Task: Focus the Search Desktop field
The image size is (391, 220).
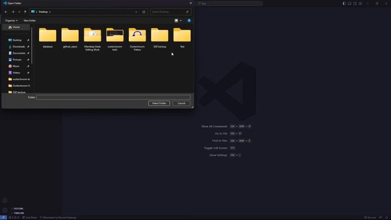Action: pos(170,12)
